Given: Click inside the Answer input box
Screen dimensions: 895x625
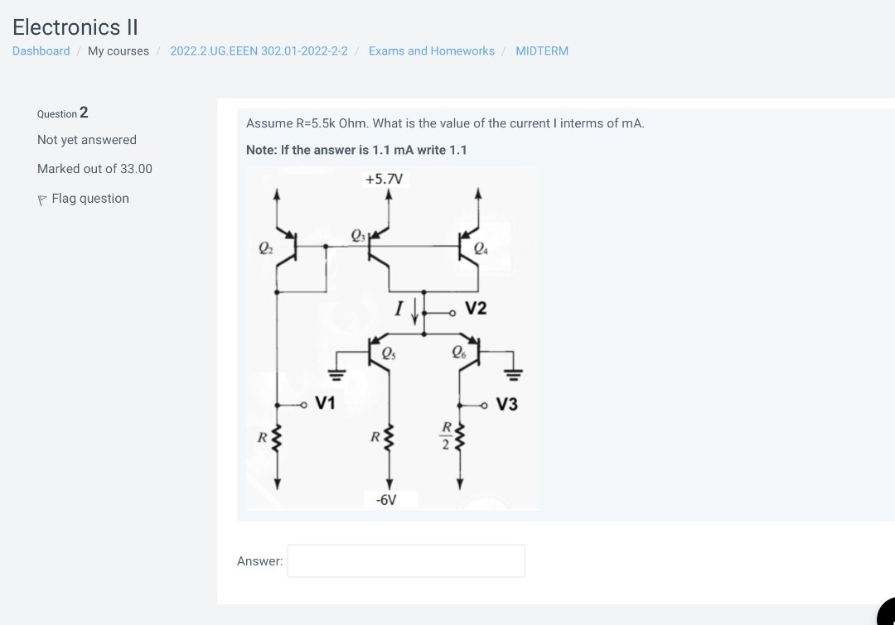Looking at the screenshot, I should pos(405,560).
